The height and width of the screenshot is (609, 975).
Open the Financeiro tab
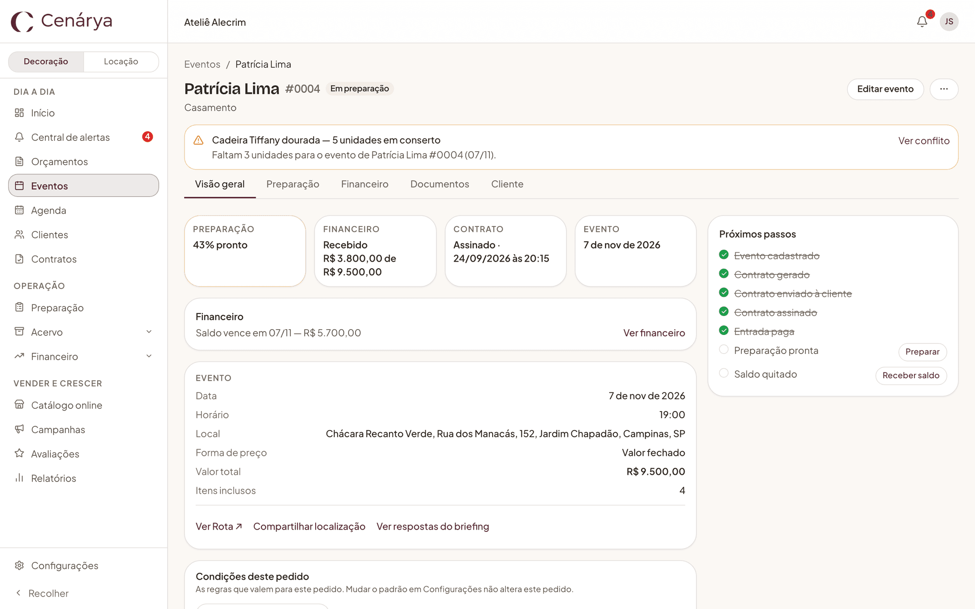(x=365, y=184)
